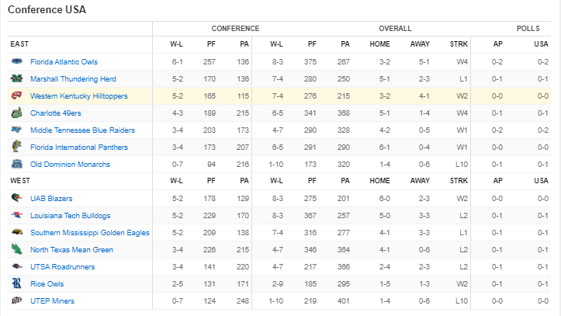Open Louisiana Tech Bulldogs team link
Screen dimensions: 561x316
click(x=70, y=215)
